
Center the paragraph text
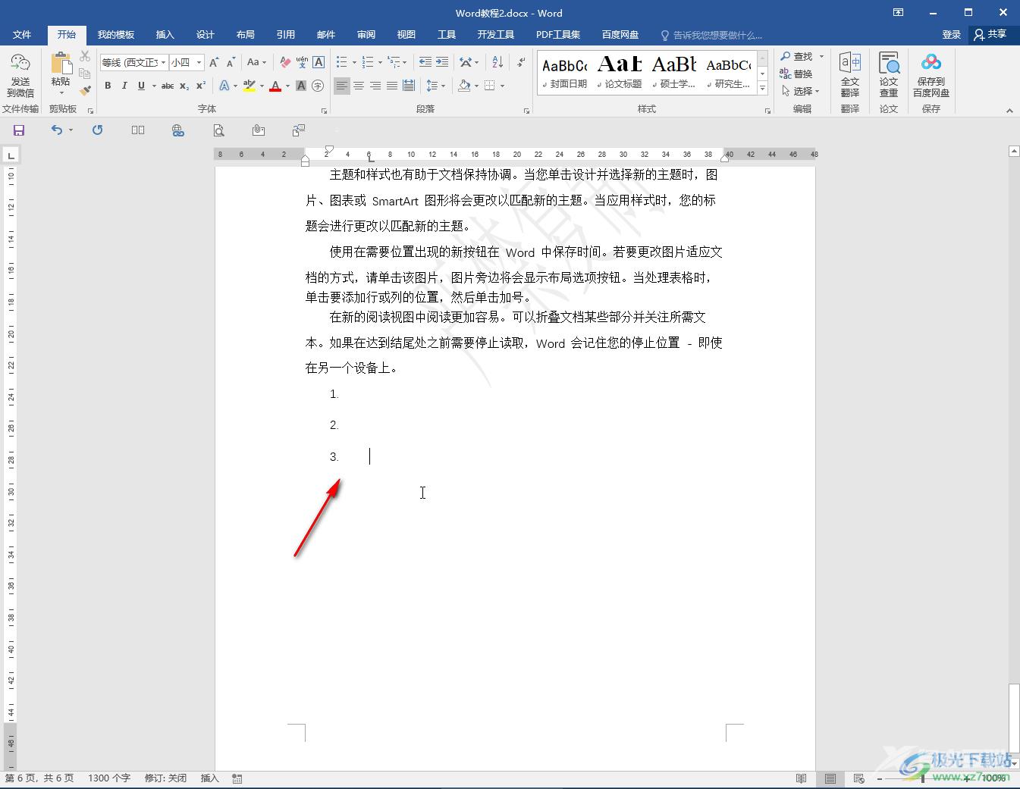pos(359,86)
